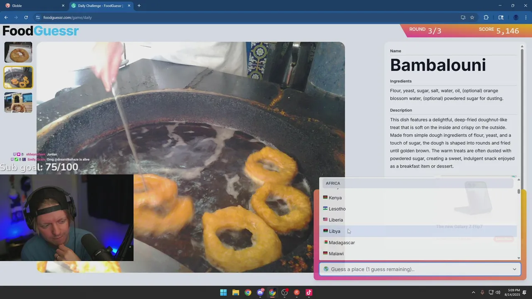Choose Lesotho from the country list

(419, 209)
